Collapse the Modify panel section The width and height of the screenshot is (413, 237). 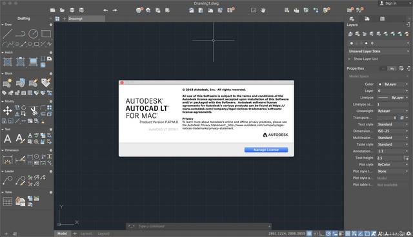coord(3,101)
